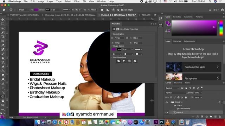This screenshot has height=126, width=225.
Task: Select the Magic Wand tool
Action: pyautogui.click(x=3, y=32)
